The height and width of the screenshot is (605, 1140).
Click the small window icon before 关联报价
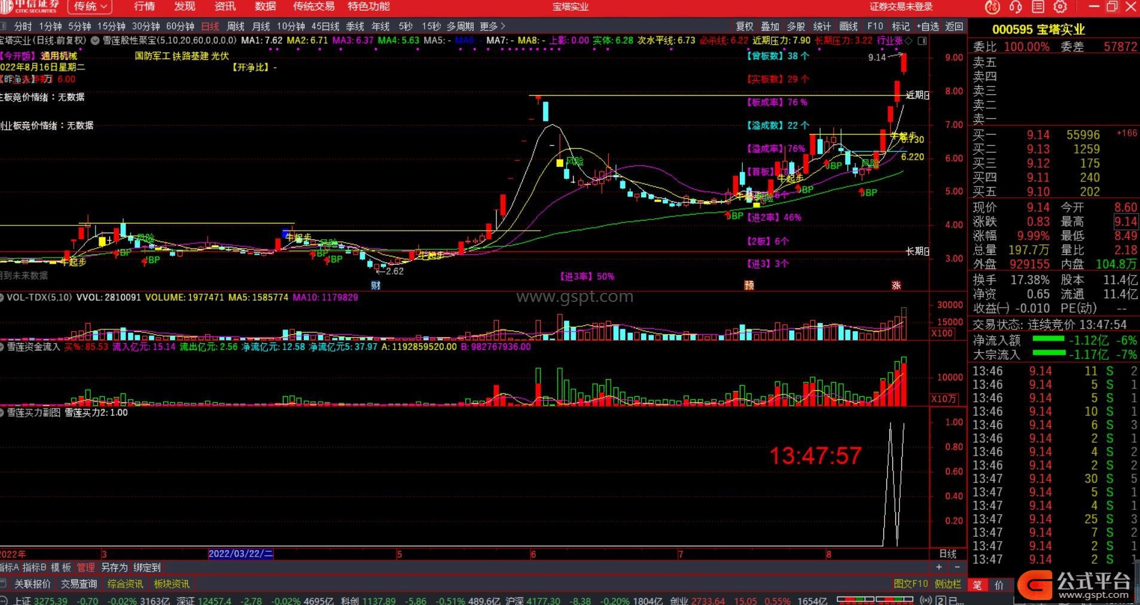(3, 583)
